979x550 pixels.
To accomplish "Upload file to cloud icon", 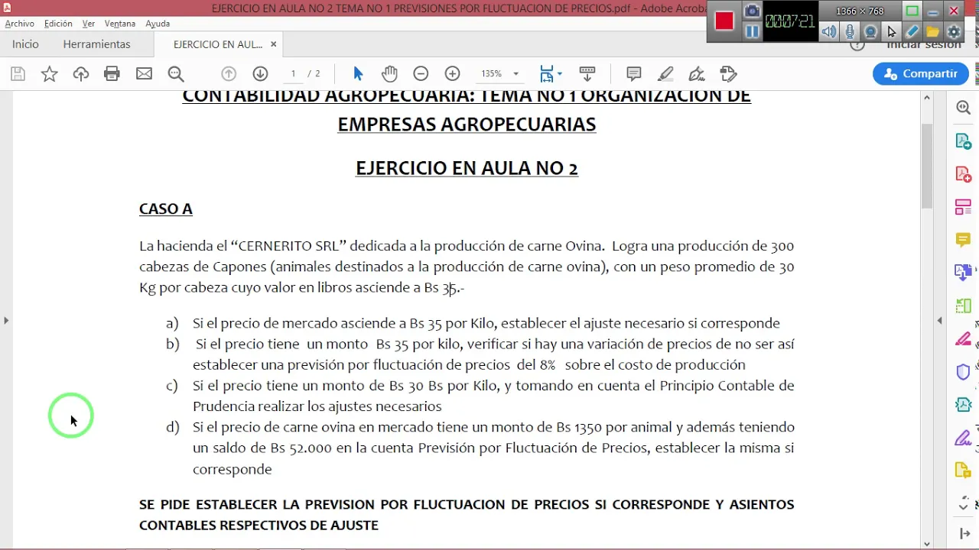I will coord(81,74).
